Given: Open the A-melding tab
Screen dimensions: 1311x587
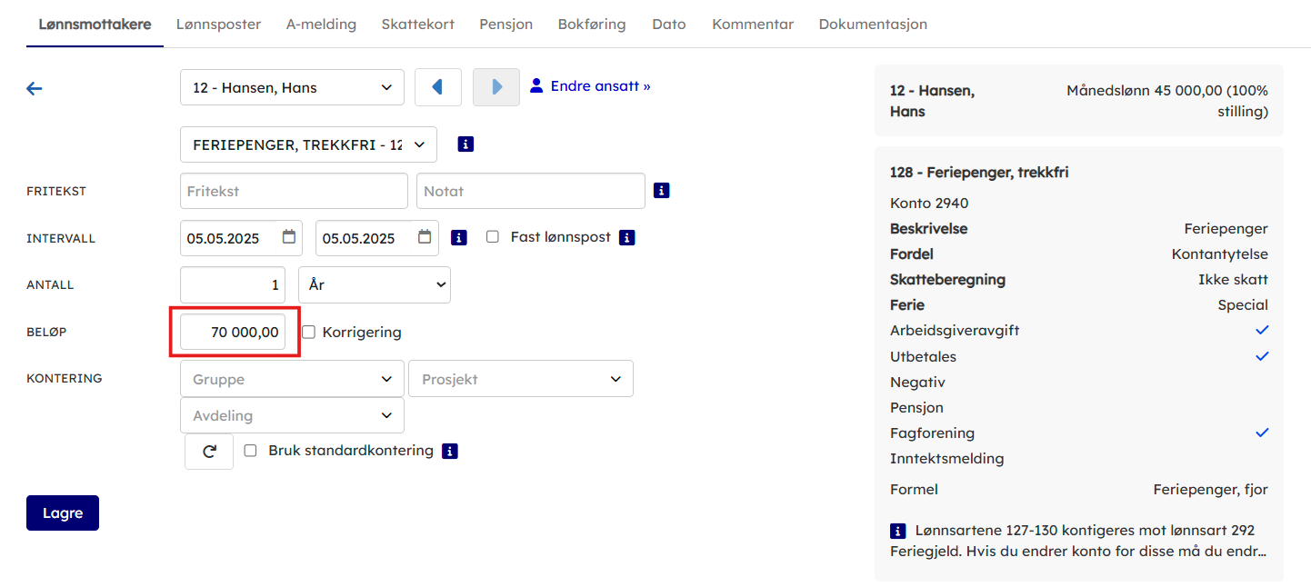Looking at the screenshot, I should pos(321,25).
